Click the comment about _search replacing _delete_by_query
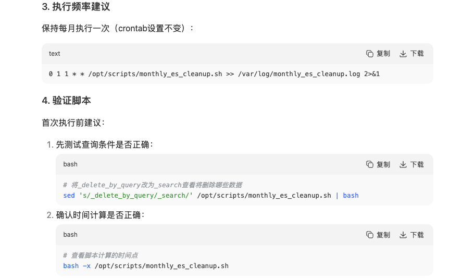Screen dimensions: 462x278 [153, 185]
